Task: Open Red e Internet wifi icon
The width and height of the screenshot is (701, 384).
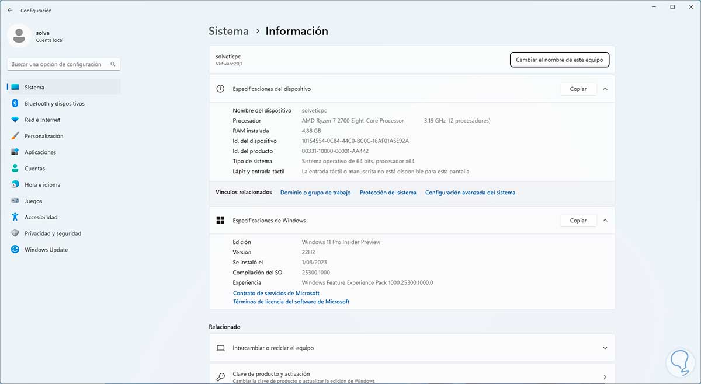Action: (x=15, y=120)
